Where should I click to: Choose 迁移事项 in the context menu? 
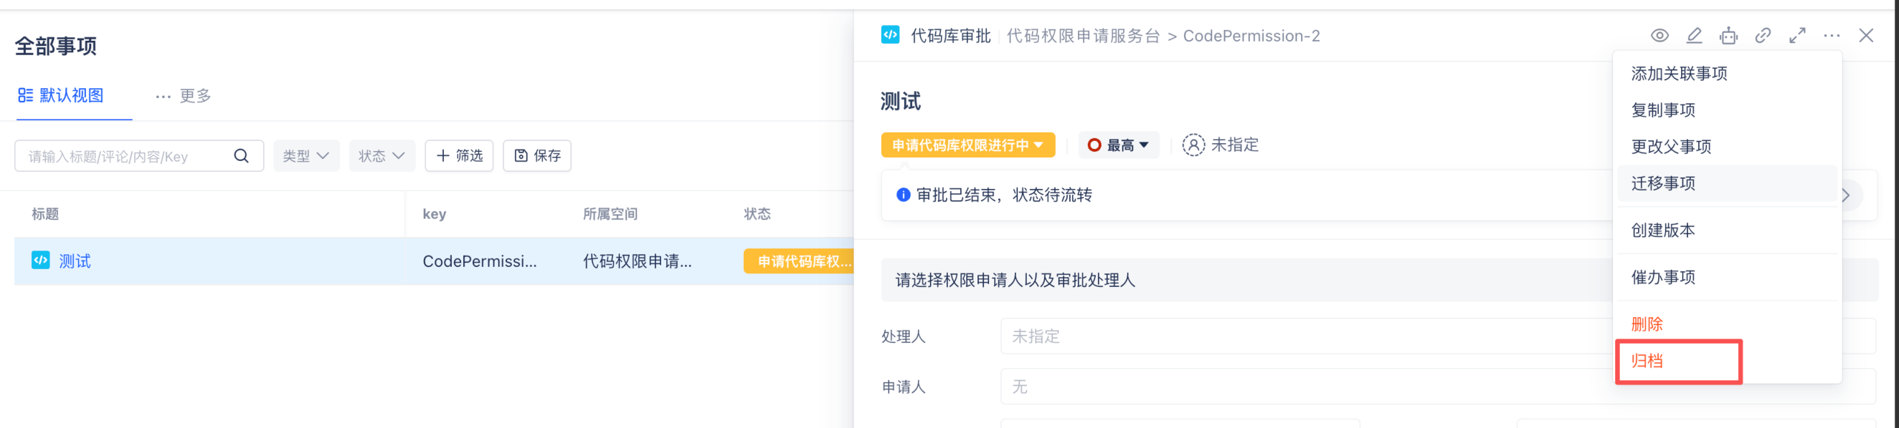coord(1663,183)
